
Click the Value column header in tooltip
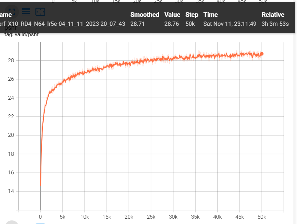(173, 15)
